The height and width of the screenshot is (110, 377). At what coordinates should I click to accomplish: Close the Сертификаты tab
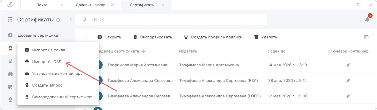tap(163, 5)
